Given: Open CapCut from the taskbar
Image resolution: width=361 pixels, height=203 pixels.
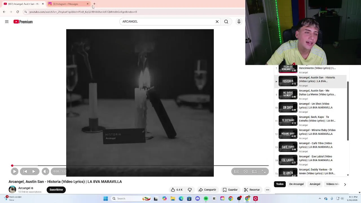Looking at the screenshot, I should click(214, 199).
